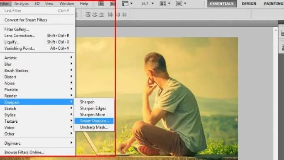Expand the Distort filter submenu
The width and height of the screenshot is (284, 160).
point(37,77)
